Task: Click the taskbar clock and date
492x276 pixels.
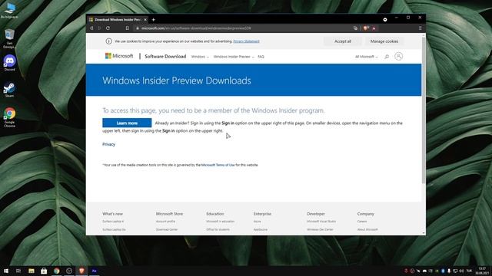Action: click(x=483, y=271)
